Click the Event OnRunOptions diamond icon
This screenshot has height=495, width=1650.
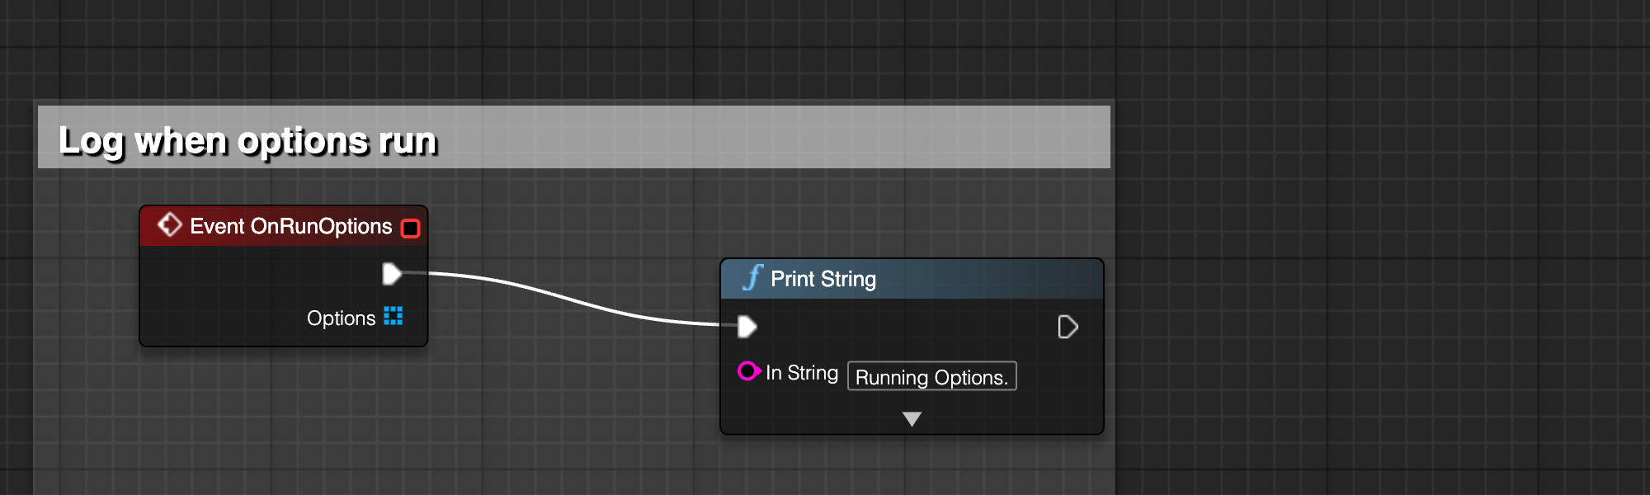169,224
